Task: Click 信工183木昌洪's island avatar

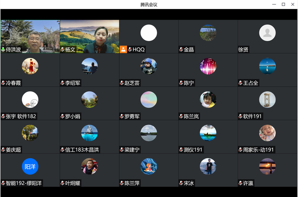Action: (x=90, y=133)
